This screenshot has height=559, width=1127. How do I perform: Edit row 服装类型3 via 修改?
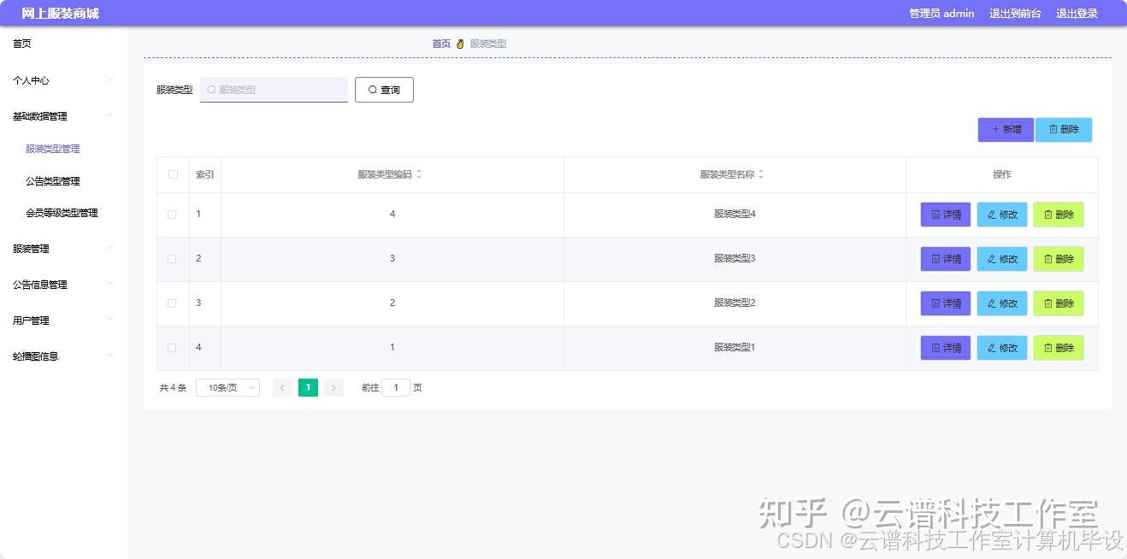click(x=1001, y=259)
